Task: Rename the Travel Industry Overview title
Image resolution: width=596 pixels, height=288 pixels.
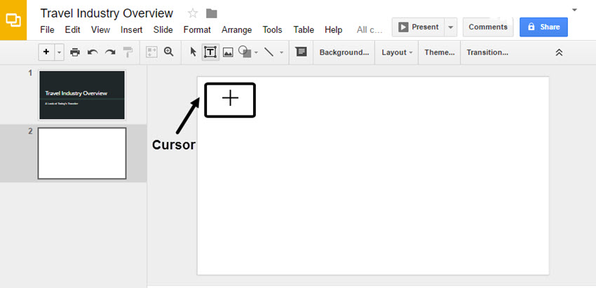Action: click(x=107, y=14)
